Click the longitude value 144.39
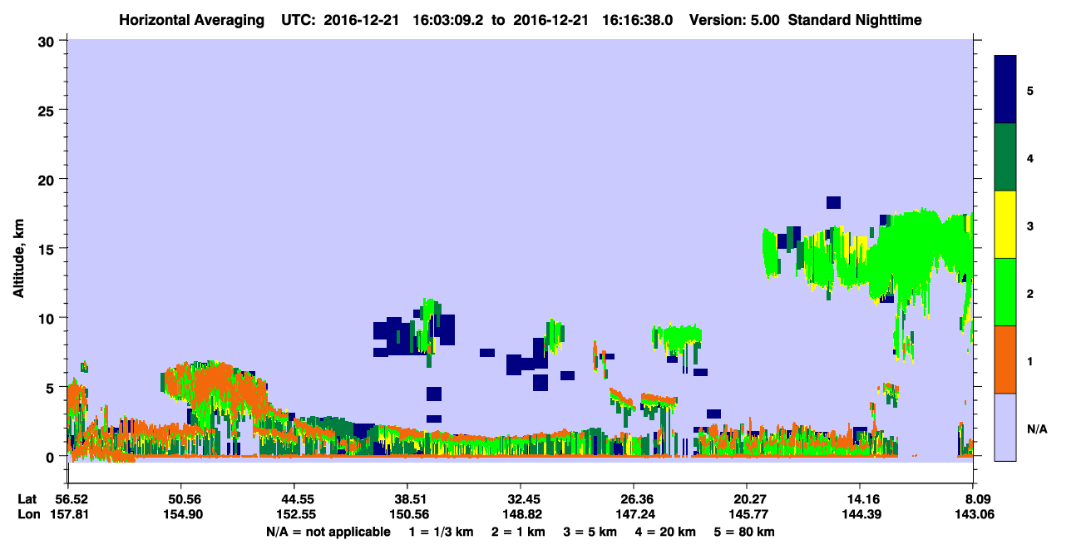This screenshot has height=555, width=1081. (x=860, y=515)
